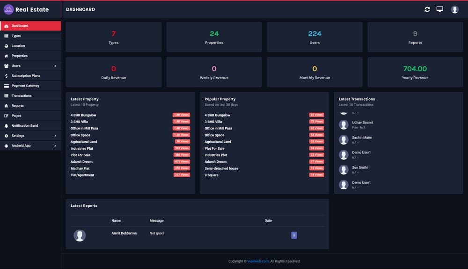The image size is (468, 269).
Task: Open the Transactions sidebar item
Action: (30, 96)
